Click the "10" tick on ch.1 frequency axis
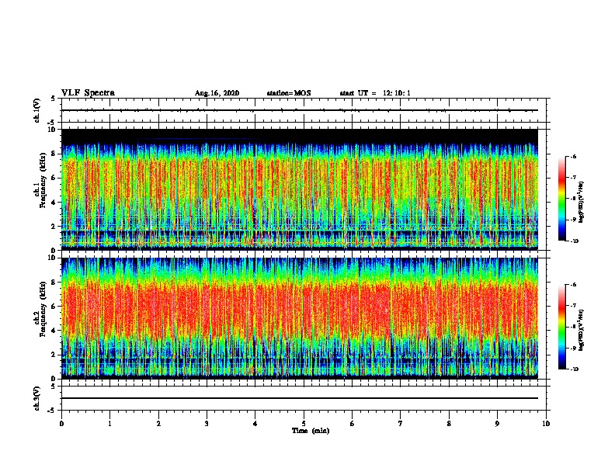Screen dimensions: 615x475 (53, 130)
